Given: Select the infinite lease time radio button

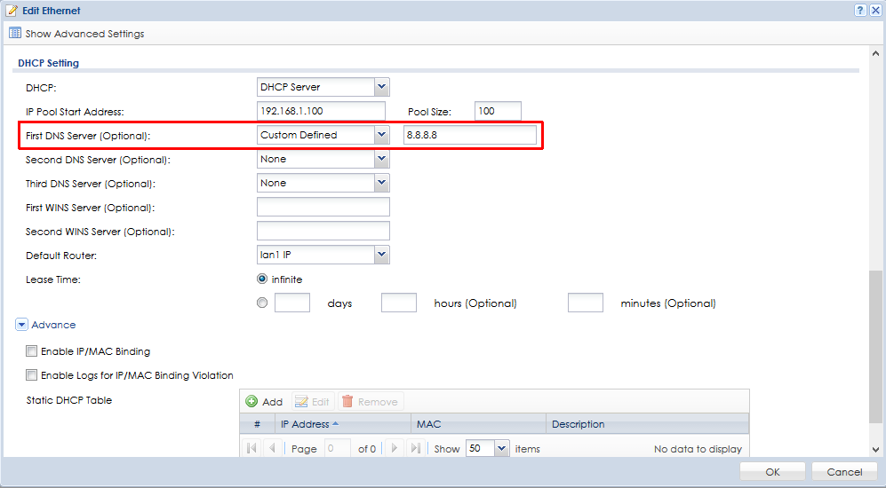Looking at the screenshot, I should click(262, 279).
